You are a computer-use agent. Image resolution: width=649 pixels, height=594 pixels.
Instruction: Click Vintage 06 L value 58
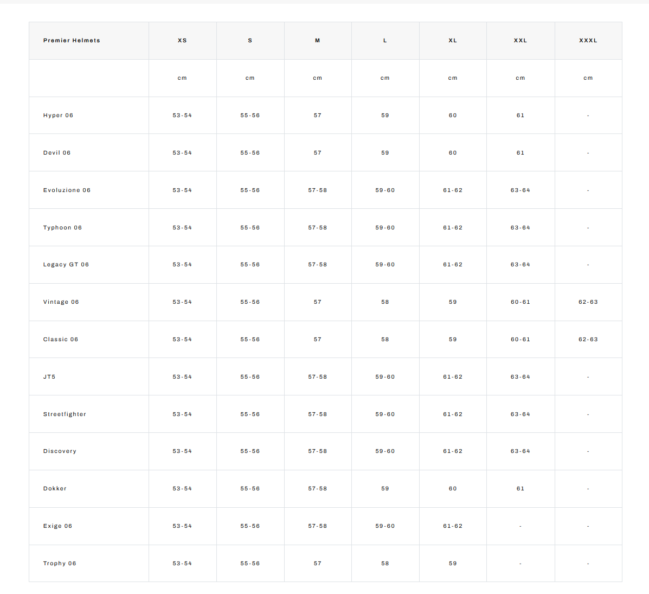coord(385,302)
